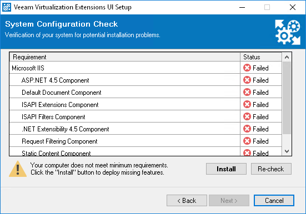Image resolution: width=306 pixels, height=214 pixels.
Task: Click the gears icon in the blue header
Action: [288, 32]
